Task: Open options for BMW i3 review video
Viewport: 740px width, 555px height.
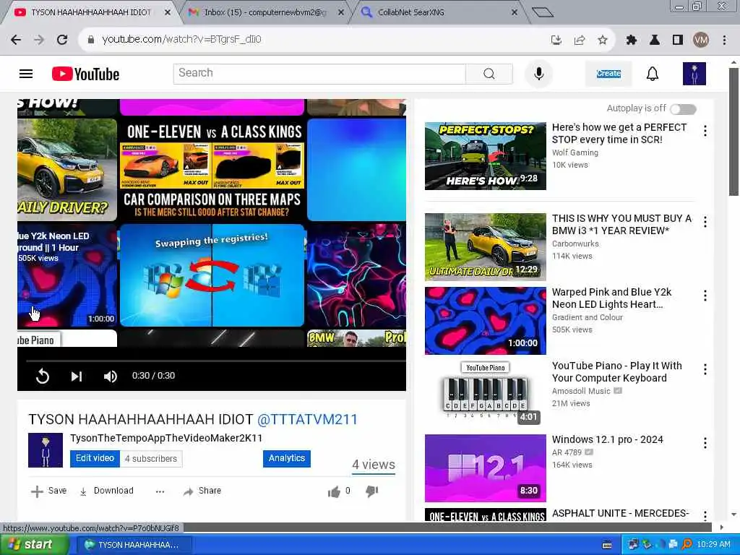Action: point(705,221)
